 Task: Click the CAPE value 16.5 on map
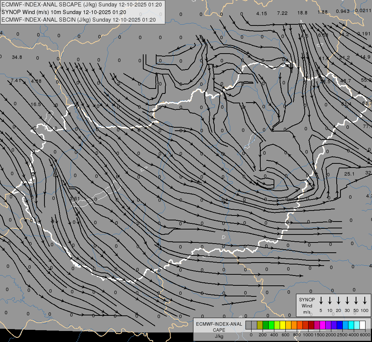tap(36, 104)
